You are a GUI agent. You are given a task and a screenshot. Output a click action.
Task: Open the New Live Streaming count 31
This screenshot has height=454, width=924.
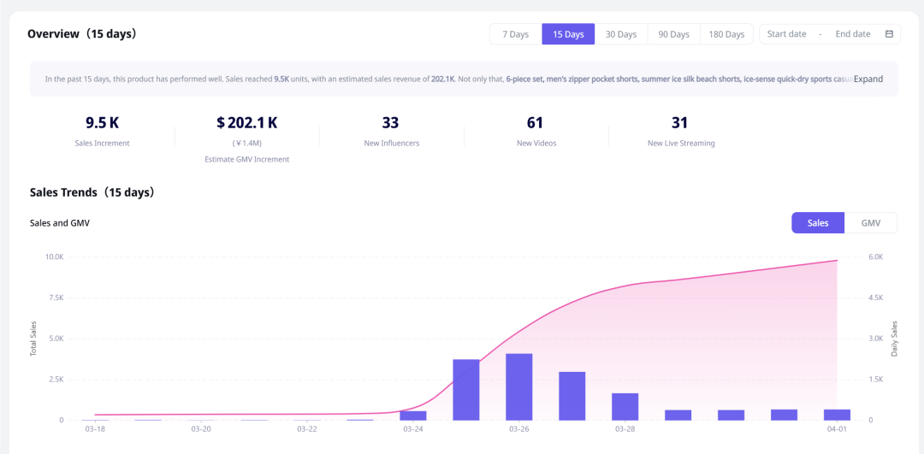pyautogui.click(x=680, y=123)
